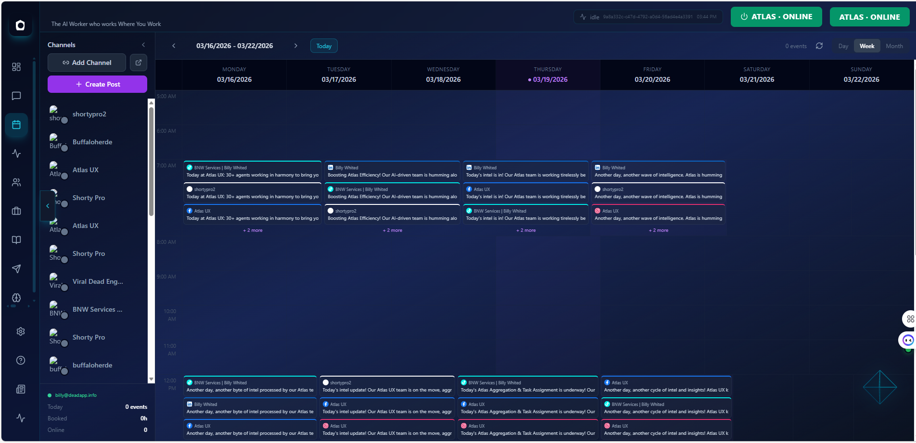Switch to Day view
Screen dimensions: 916x443
tap(843, 46)
